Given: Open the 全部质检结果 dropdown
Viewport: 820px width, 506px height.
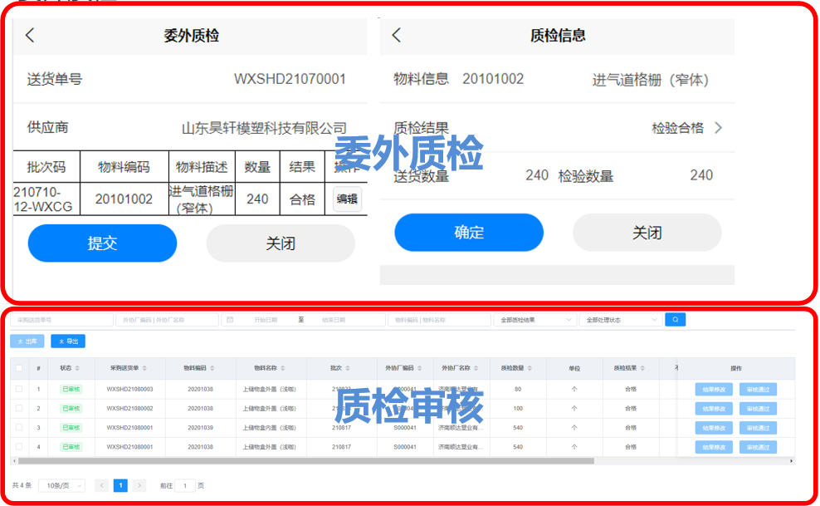Looking at the screenshot, I should [534, 320].
